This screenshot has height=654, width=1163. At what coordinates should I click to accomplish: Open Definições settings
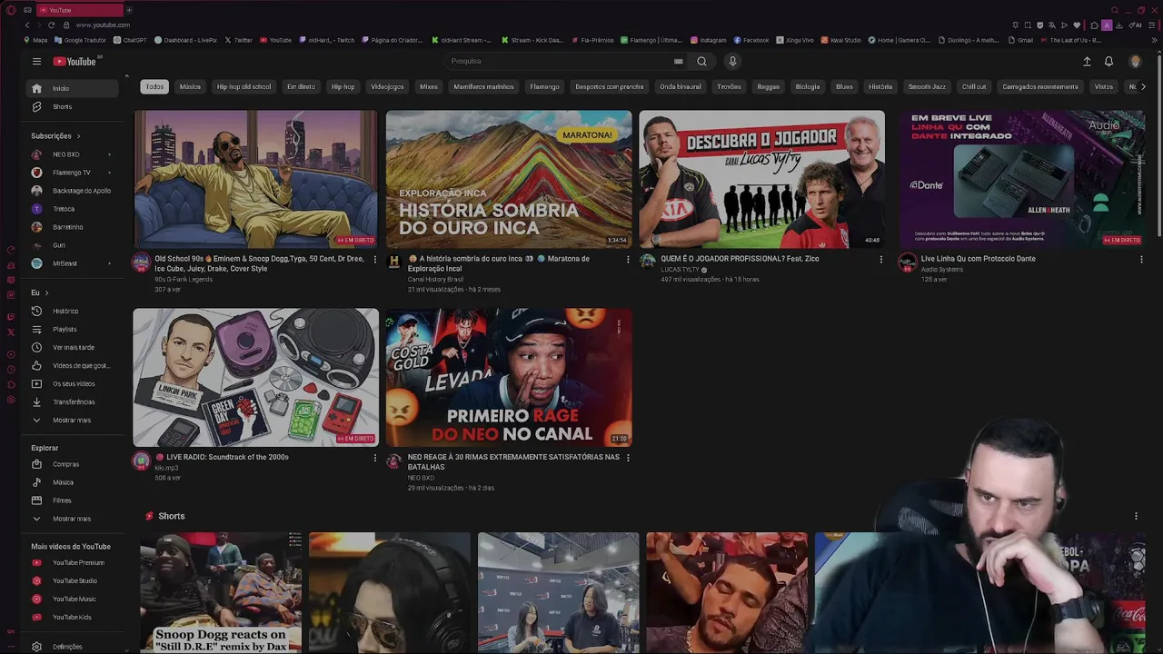coord(72,647)
